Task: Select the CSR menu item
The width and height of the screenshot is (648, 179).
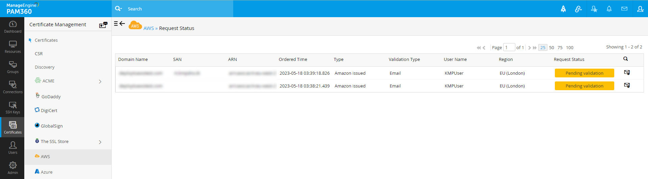Action: click(39, 53)
